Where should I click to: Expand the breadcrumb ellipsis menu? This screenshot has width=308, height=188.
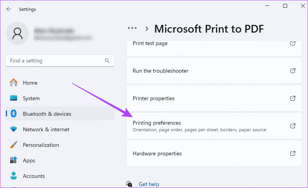pos(132,28)
